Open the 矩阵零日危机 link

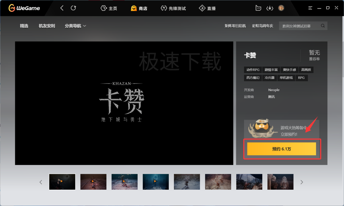pos(235,26)
